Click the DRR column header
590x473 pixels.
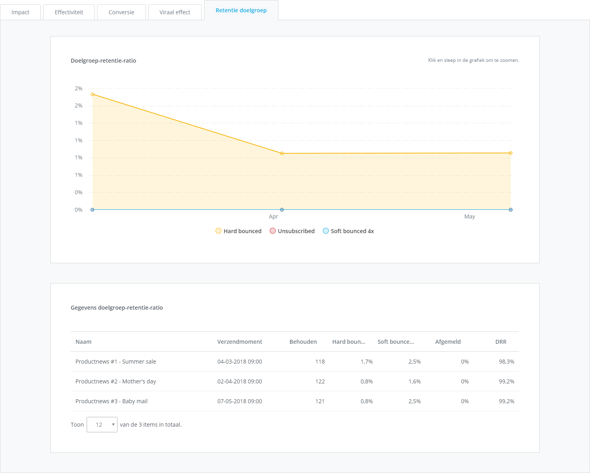click(x=501, y=342)
